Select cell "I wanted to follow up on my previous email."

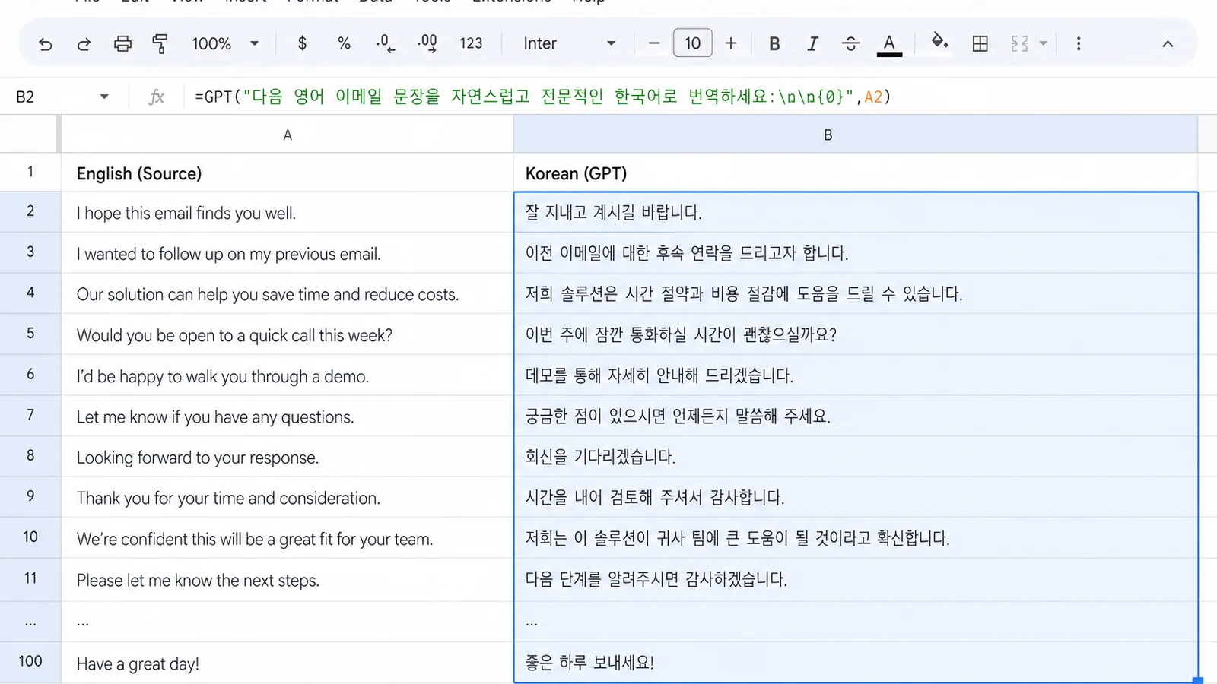tap(288, 253)
